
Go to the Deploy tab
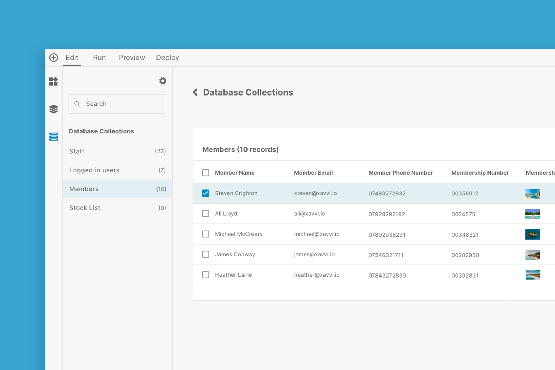pos(167,58)
